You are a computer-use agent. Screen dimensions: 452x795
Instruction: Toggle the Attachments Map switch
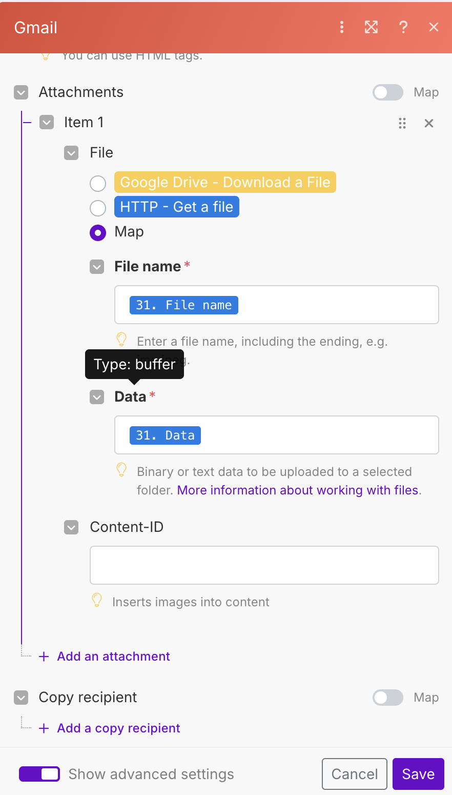(x=388, y=92)
